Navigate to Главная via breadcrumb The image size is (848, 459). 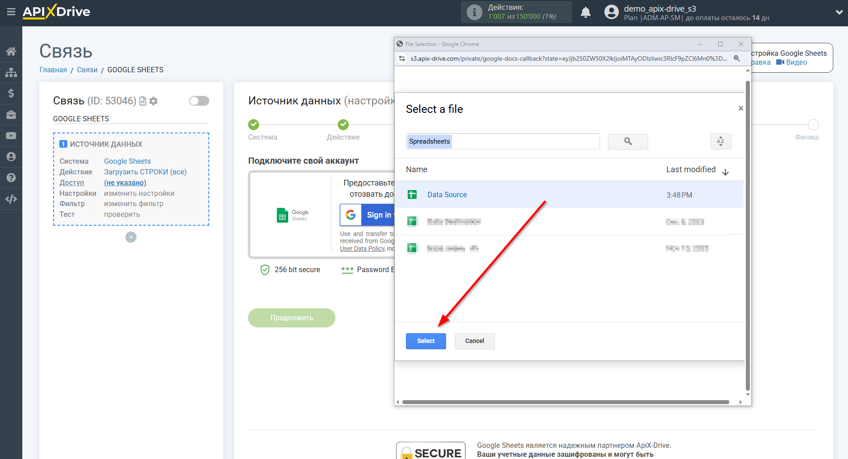tap(53, 70)
